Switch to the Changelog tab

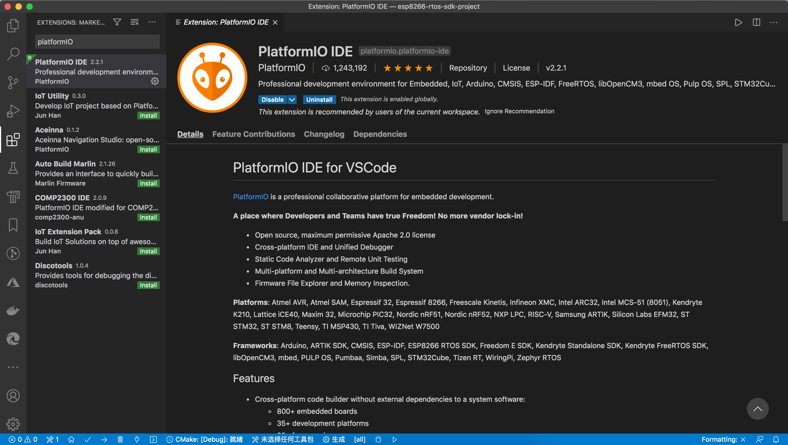pos(324,134)
